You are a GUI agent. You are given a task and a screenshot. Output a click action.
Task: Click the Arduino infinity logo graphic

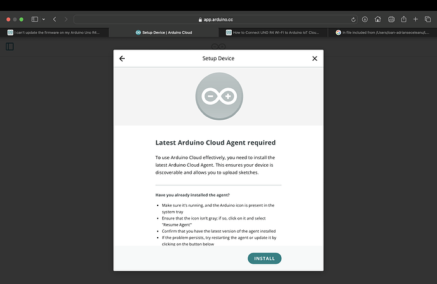219,96
